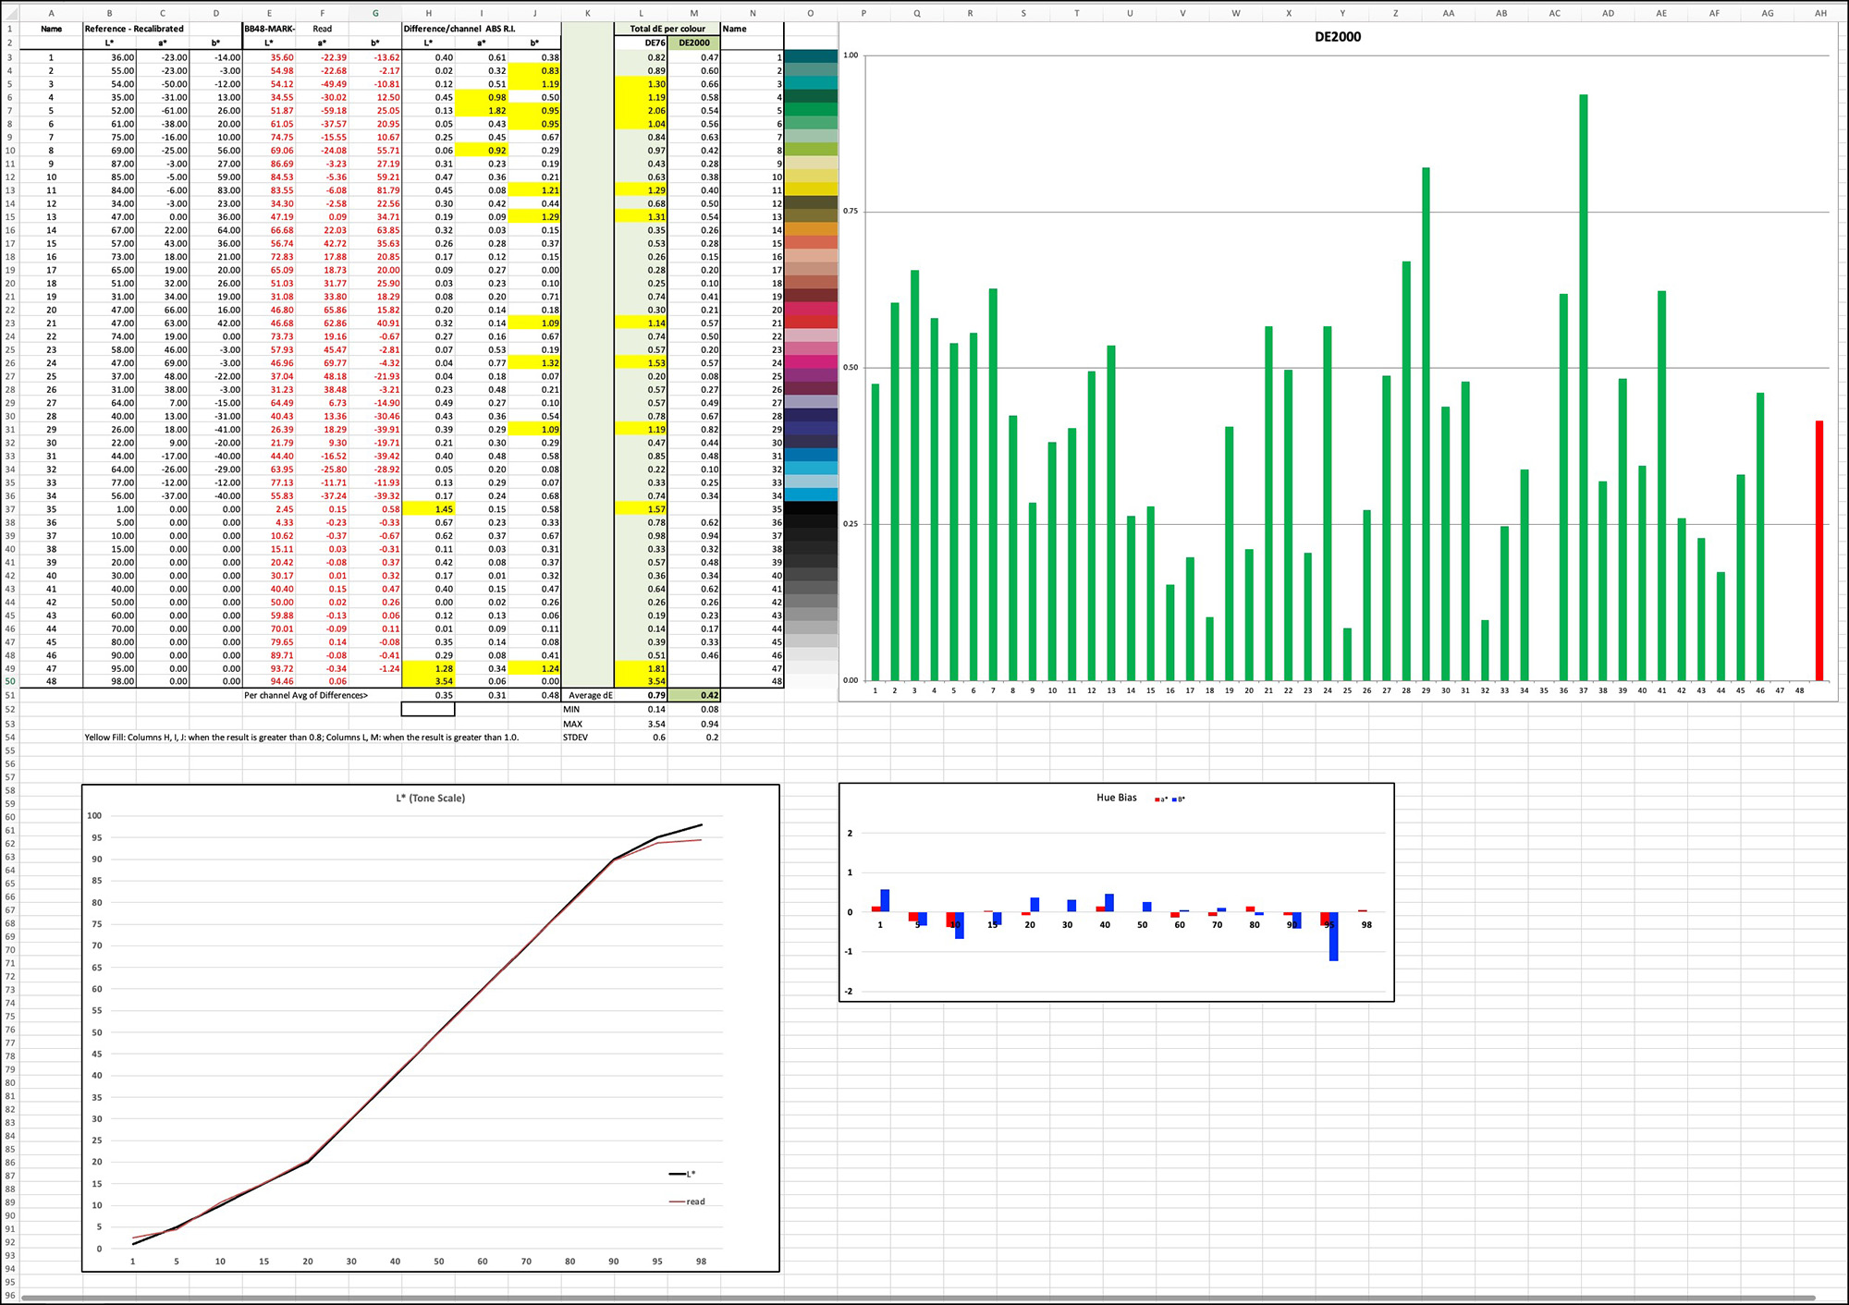Select the Average dE value cell showing 0.79

click(656, 695)
